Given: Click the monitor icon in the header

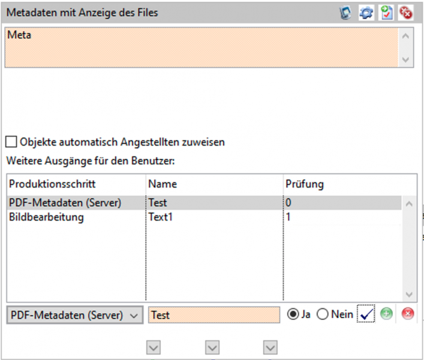Looking at the screenshot, I should 345,13.
